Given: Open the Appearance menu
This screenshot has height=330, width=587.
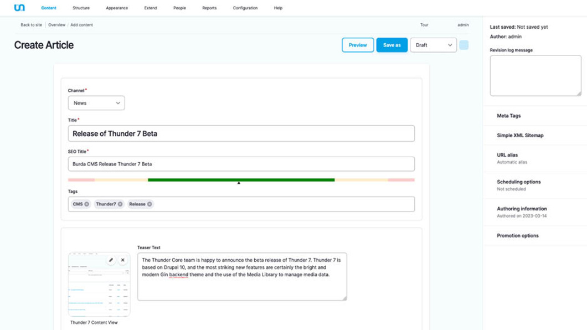Looking at the screenshot, I should pos(117,8).
